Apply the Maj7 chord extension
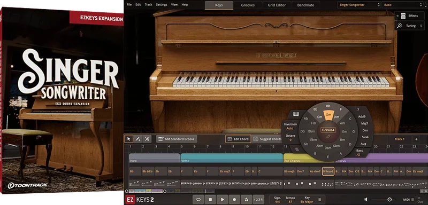 point(364,124)
